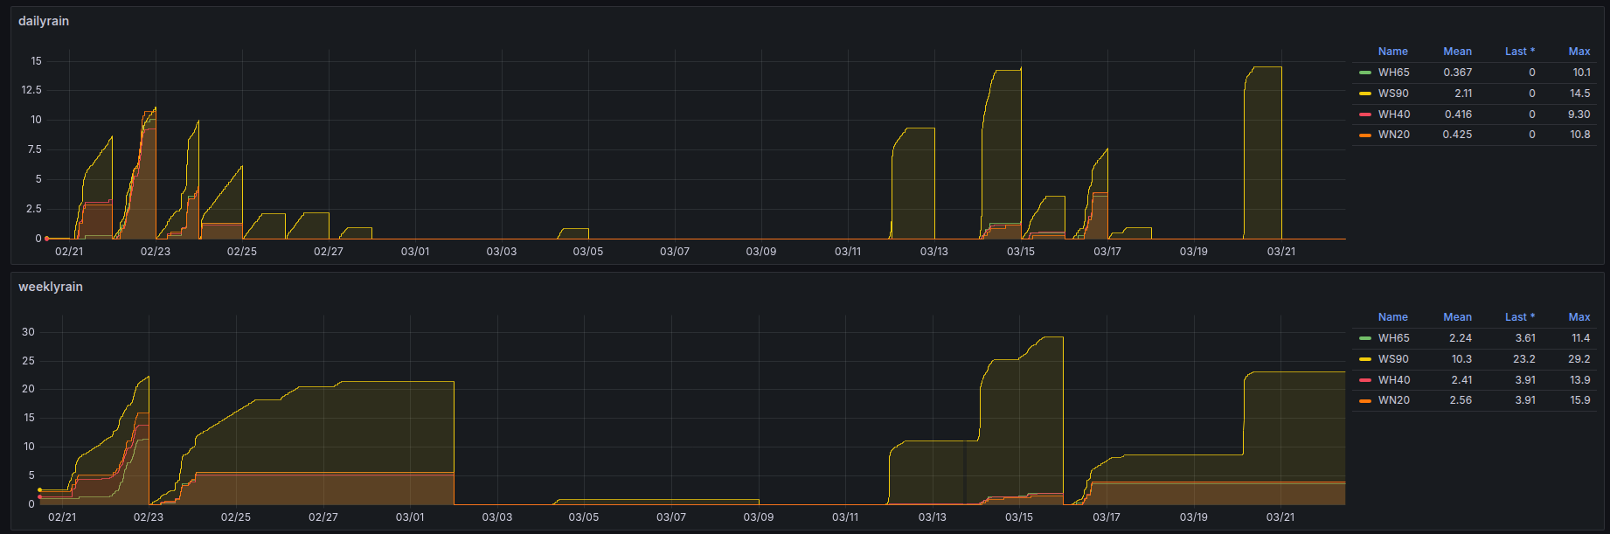The height and width of the screenshot is (534, 1610).
Task: Click the WH40 red swatch in dailyrain legend
Action: 1365,114
